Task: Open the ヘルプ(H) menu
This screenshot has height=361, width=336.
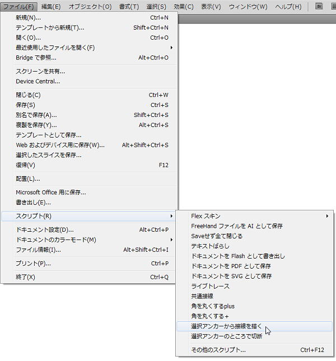Action: pyautogui.click(x=288, y=7)
